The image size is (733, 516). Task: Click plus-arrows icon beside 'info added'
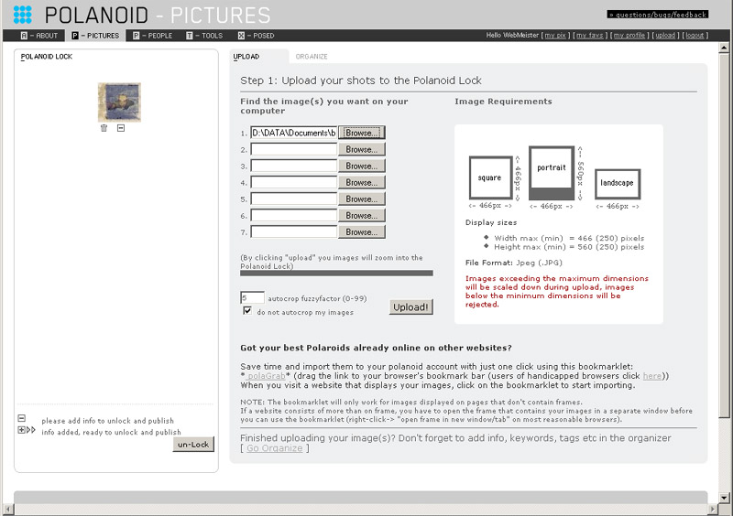tap(27, 430)
